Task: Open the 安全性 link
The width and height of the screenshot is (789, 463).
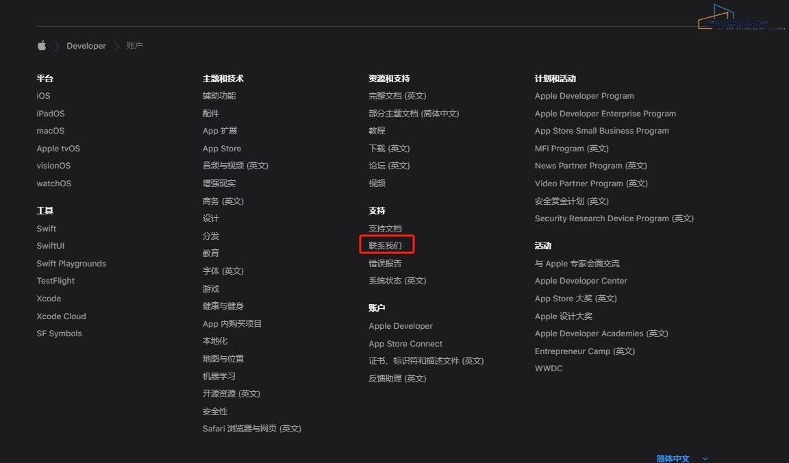Action: point(215,411)
